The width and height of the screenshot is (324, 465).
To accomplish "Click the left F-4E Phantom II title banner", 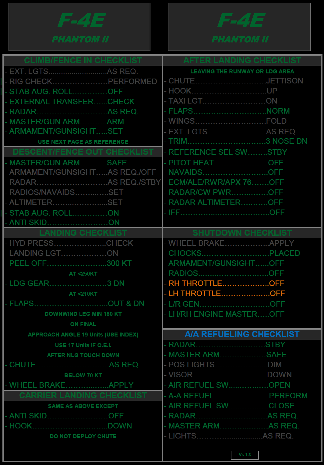I will coord(79,27).
